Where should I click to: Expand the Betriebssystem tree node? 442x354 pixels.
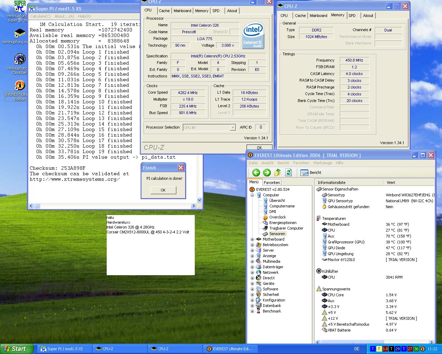pyautogui.click(x=252, y=245)
